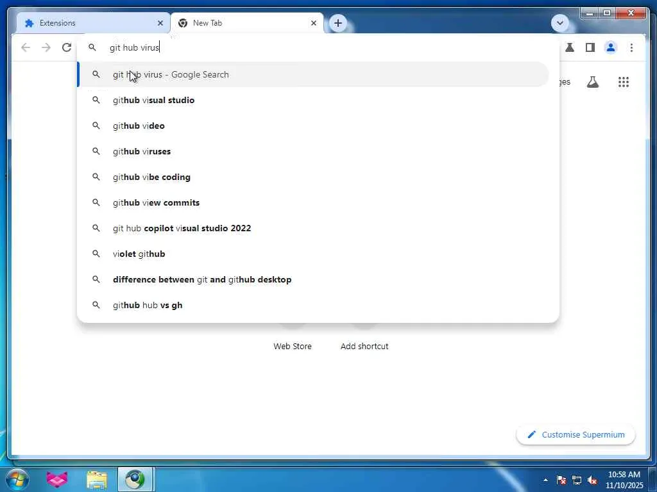Open the pink cat taskbar app
Viewport: 657px width, 492px height.
coord(57,479)
